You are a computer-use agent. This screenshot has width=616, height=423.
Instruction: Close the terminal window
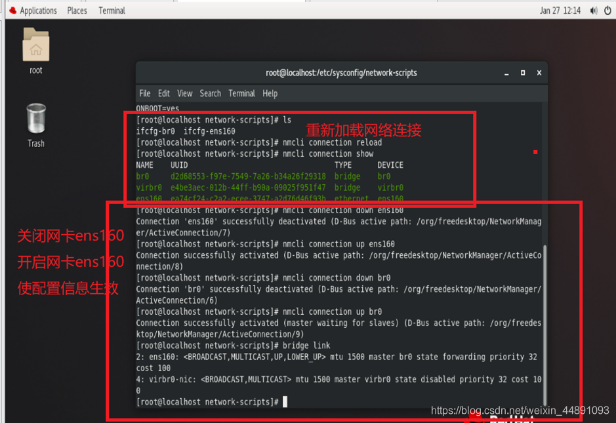point(539,73)
